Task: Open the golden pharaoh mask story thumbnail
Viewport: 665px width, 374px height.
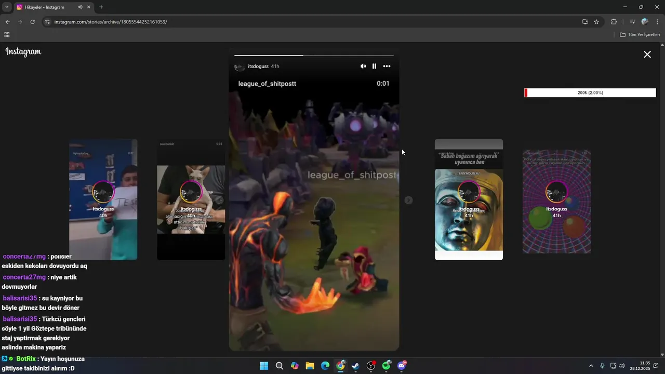Action: [x=469, y=199]
